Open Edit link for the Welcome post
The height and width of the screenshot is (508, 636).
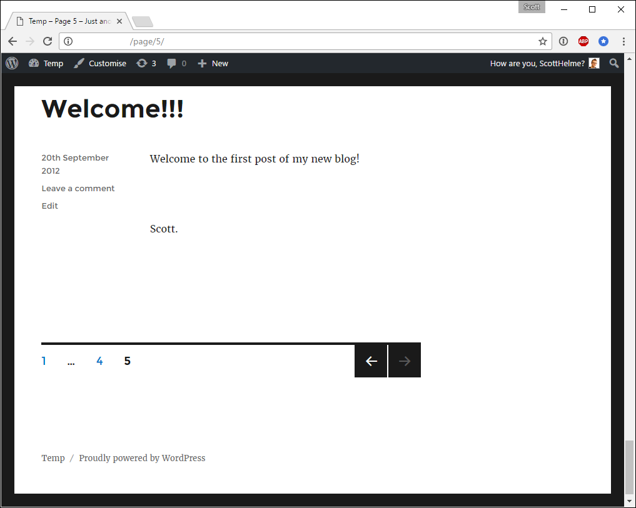point(49,206)
